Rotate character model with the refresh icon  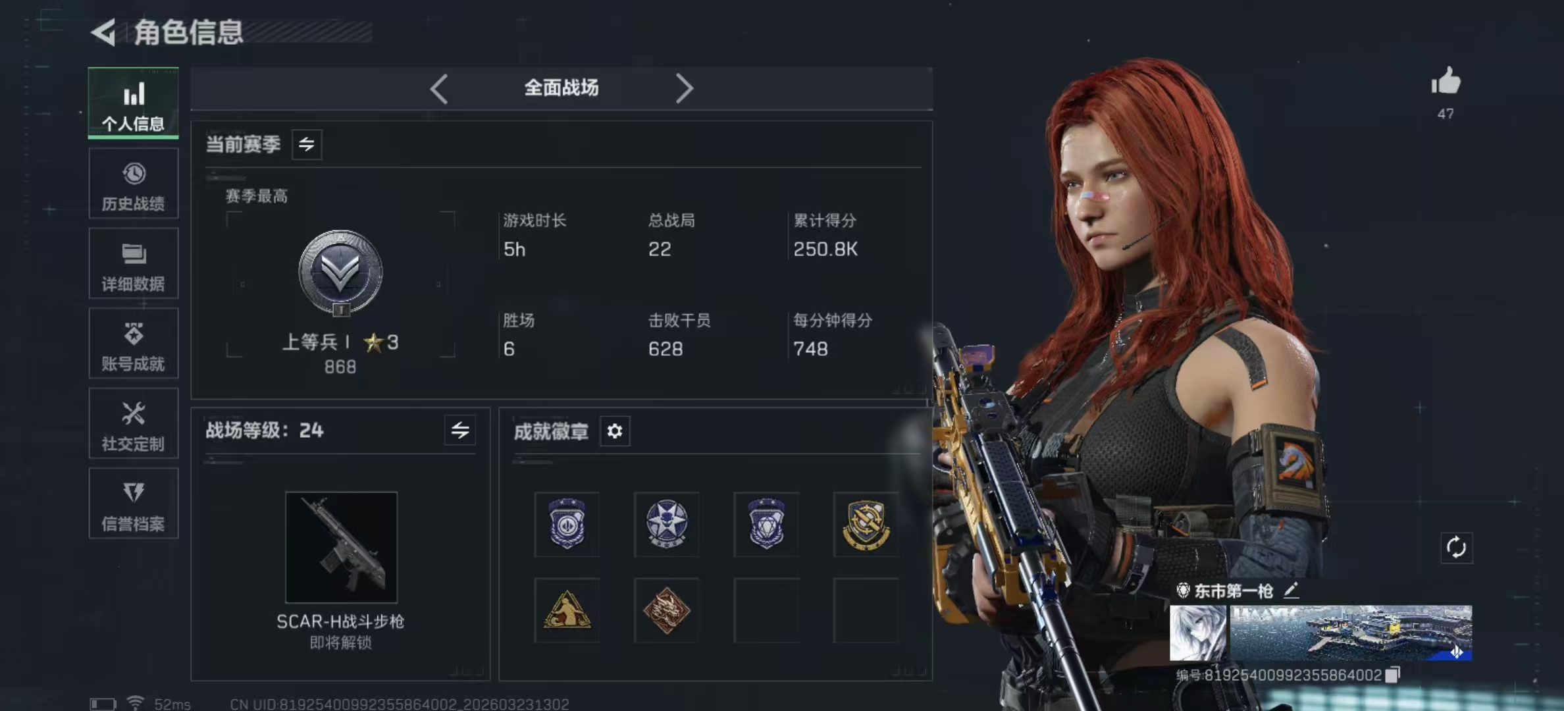1456,548
